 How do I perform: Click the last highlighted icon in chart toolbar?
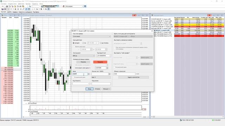pos(49,9)
